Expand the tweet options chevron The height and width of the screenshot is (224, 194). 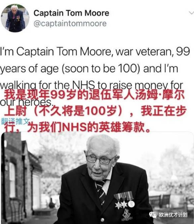point(191,13)
